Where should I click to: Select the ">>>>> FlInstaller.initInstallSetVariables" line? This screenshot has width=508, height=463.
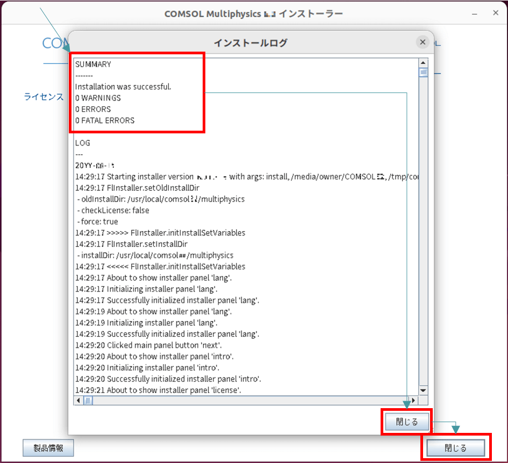(160, 233)
